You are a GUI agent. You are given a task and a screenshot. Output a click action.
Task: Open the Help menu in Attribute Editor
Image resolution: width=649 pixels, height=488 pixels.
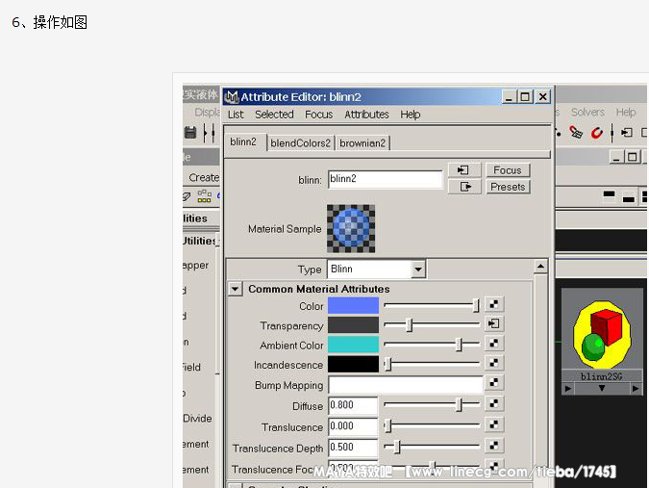coord(411,115)
